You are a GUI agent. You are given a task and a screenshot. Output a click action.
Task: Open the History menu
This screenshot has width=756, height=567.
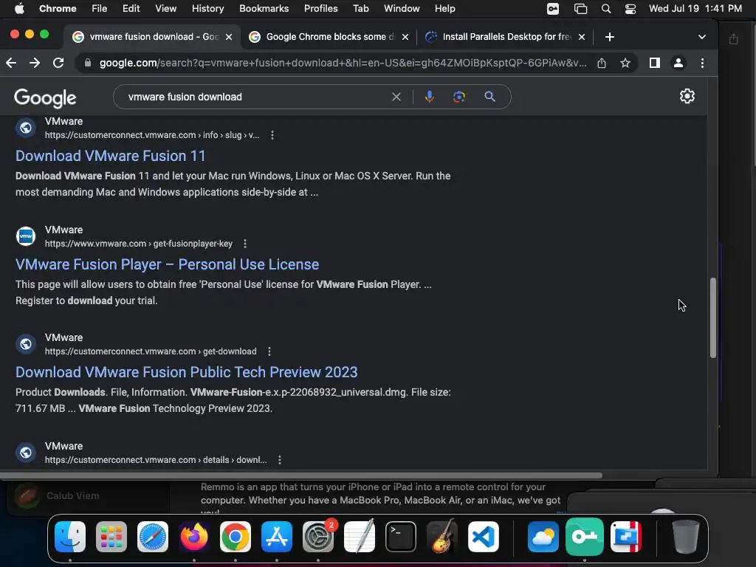coord(207,9)
